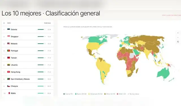Select the Hong Kong country name
This screenshot has height=106, width=181.
click(16, 72)
